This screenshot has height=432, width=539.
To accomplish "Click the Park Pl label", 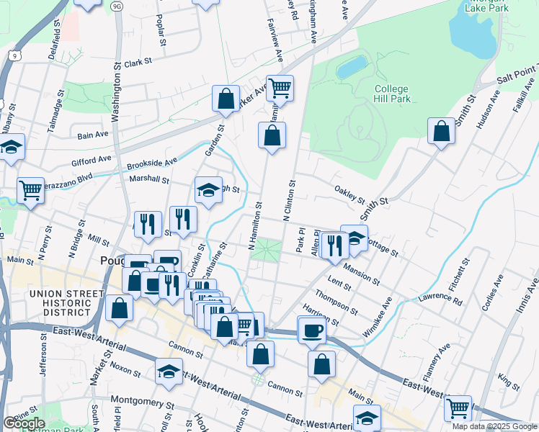I will (300, 240).
